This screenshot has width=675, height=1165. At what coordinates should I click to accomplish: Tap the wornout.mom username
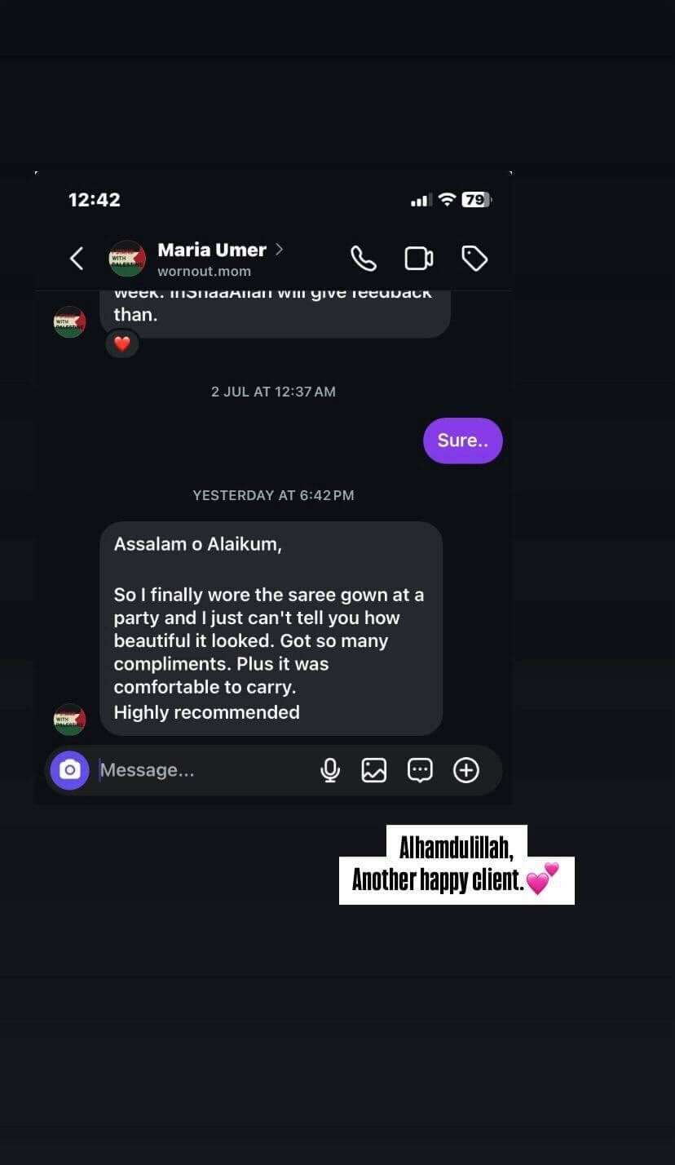point(204,272)
